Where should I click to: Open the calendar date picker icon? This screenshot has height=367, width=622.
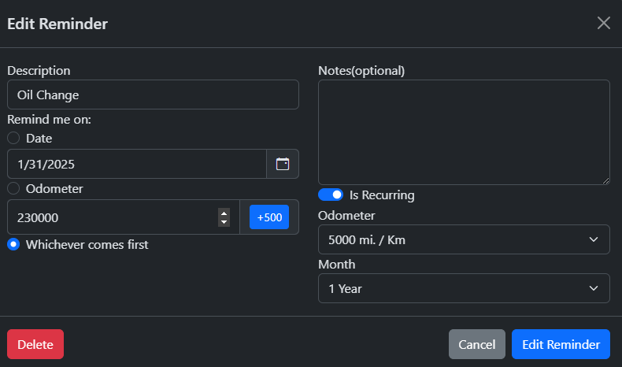(283, 164)
